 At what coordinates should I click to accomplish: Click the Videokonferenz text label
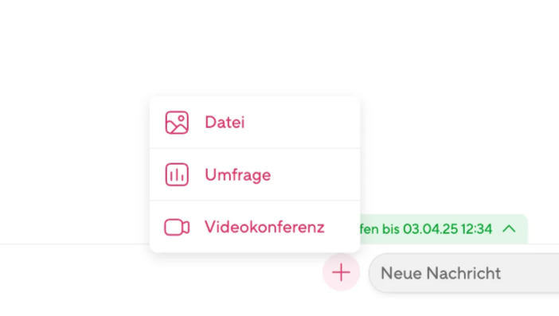(x=264, y=227)
